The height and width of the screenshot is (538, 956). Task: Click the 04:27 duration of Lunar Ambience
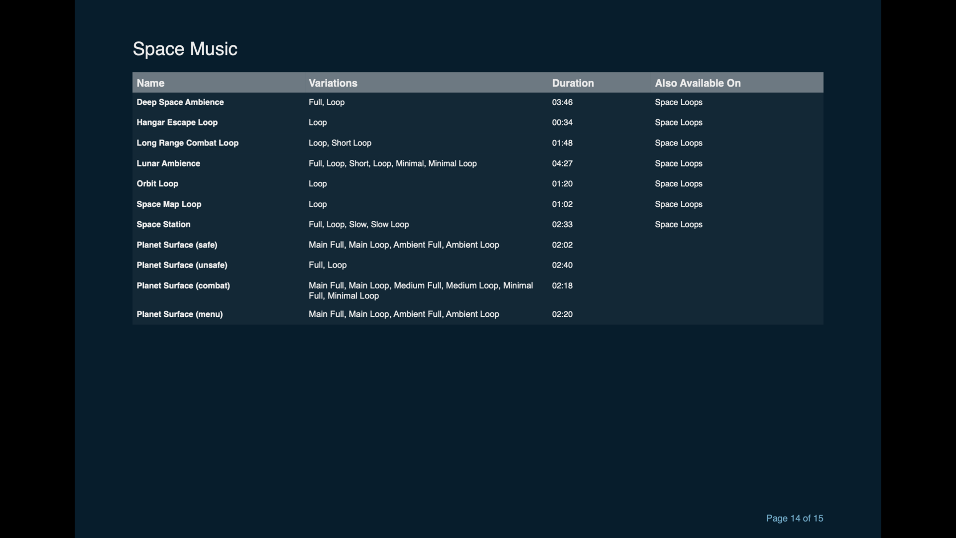[x=562, y=163]
